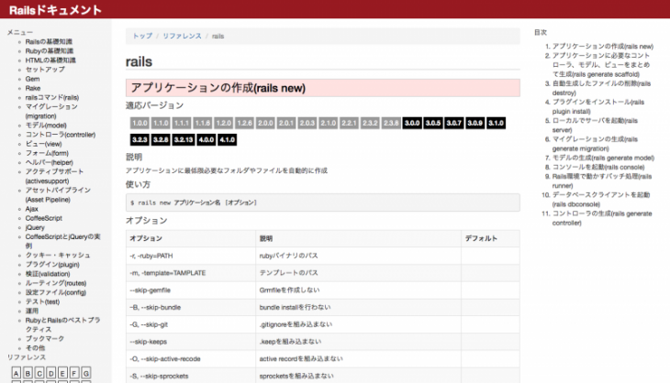670x383 pixels.
Task: Select reference index letter F
Action: click(74, 373)
